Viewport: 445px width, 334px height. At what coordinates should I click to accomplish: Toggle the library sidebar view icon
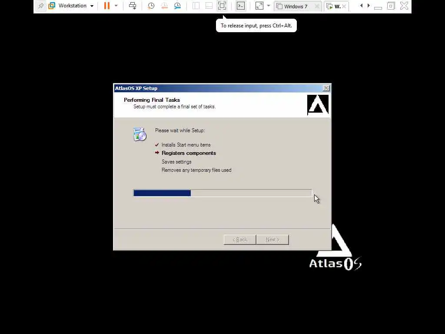point(196,6)
